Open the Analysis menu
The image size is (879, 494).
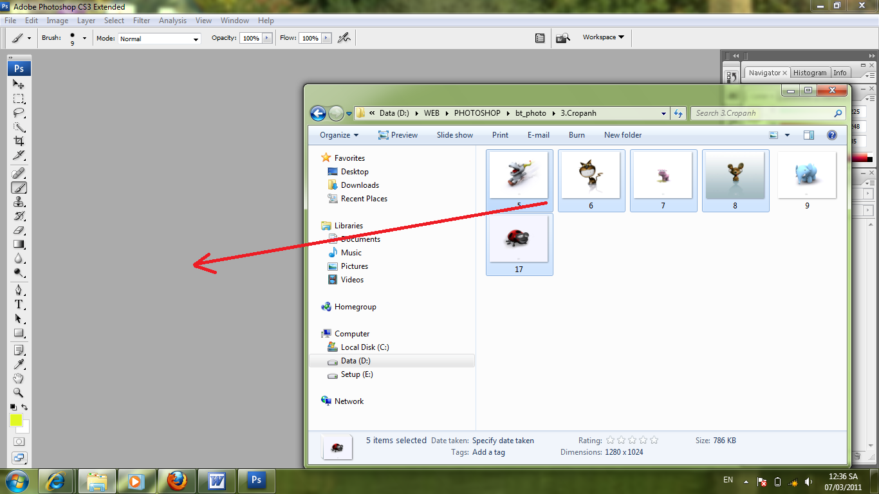point(172,21)
